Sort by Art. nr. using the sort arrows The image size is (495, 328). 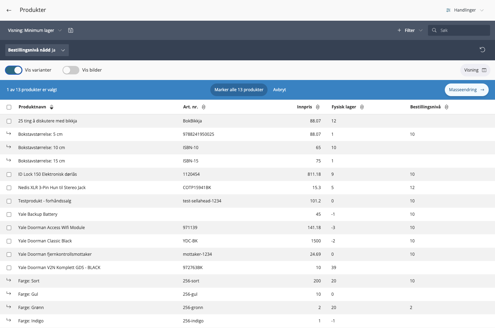tap(204, 107)
